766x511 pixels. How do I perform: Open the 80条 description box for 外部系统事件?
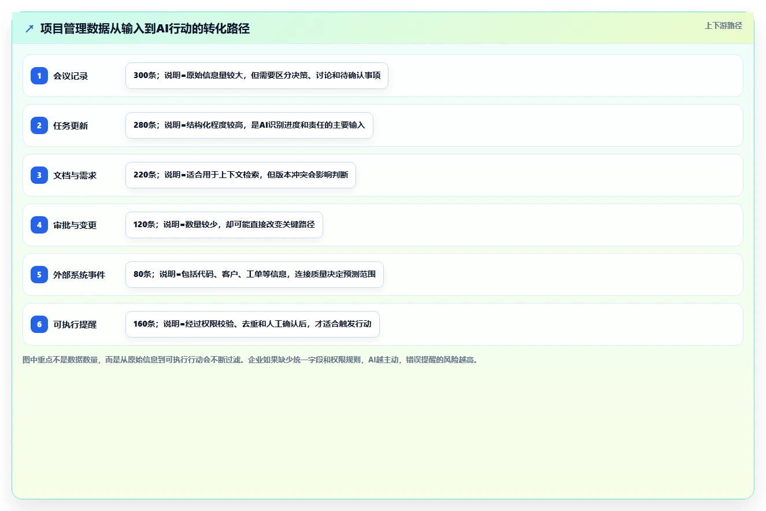(254, 275)
